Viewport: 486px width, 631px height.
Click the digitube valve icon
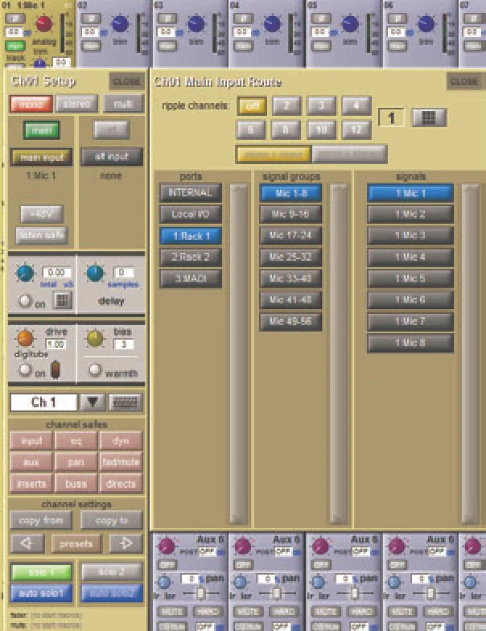pos(56,370)
